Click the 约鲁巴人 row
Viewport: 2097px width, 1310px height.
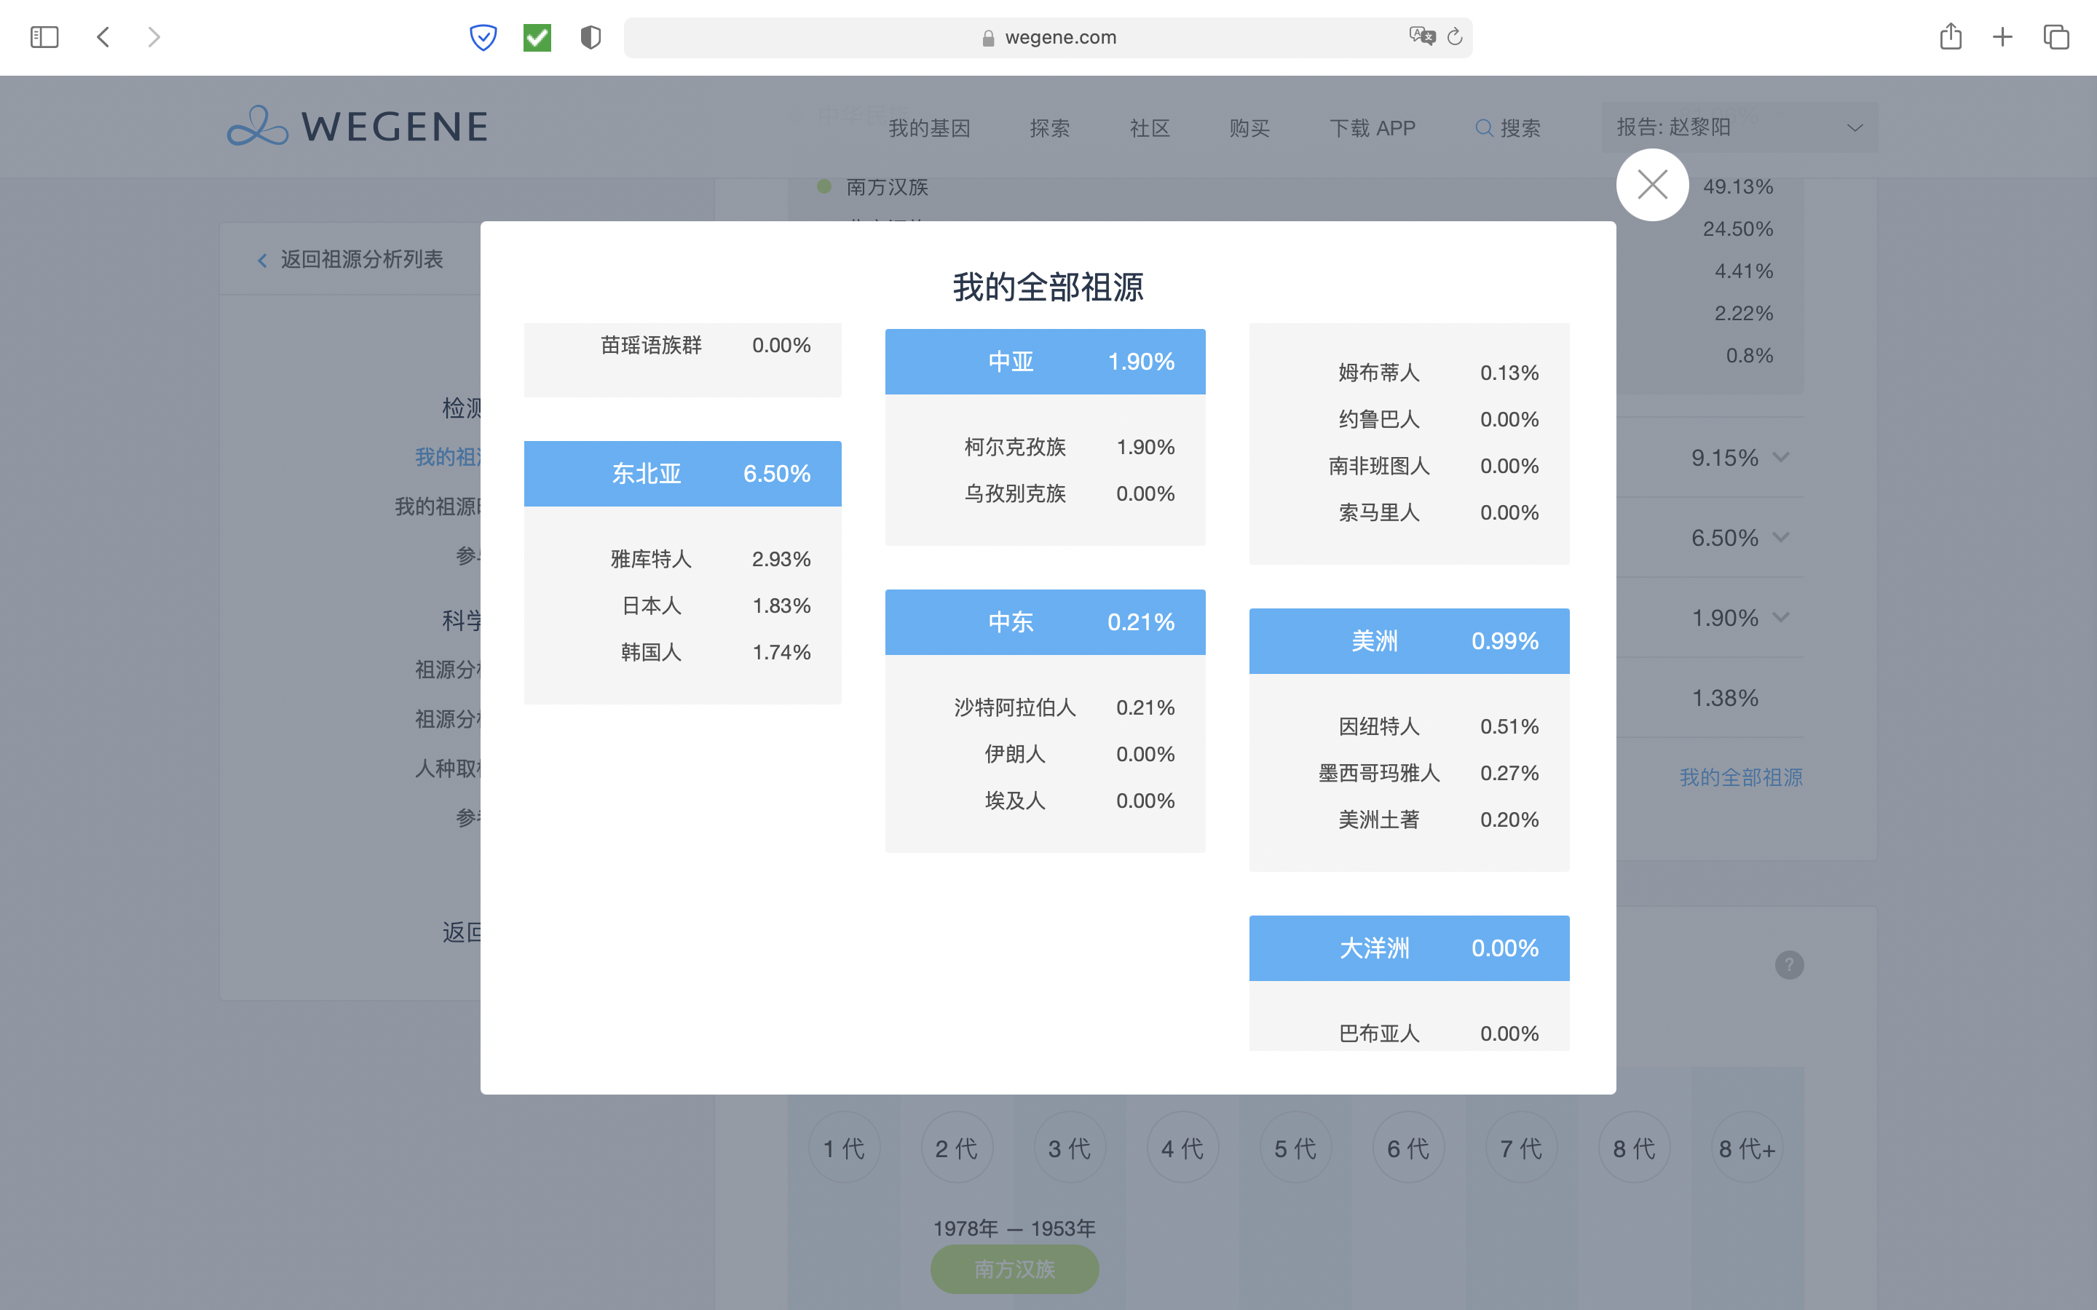click(x=1409, y=419)
